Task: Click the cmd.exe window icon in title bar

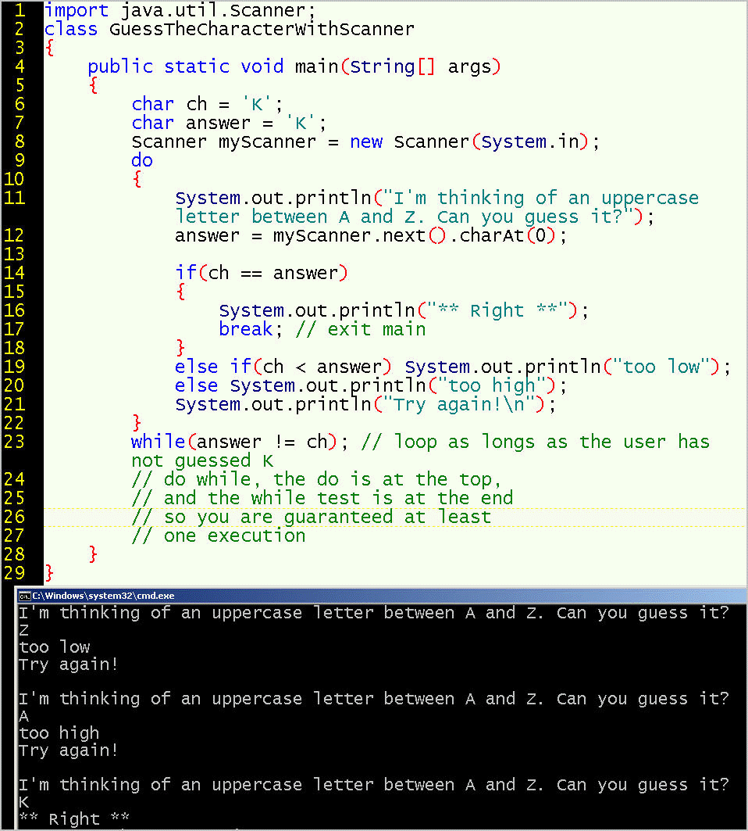Action: [24, 596]
